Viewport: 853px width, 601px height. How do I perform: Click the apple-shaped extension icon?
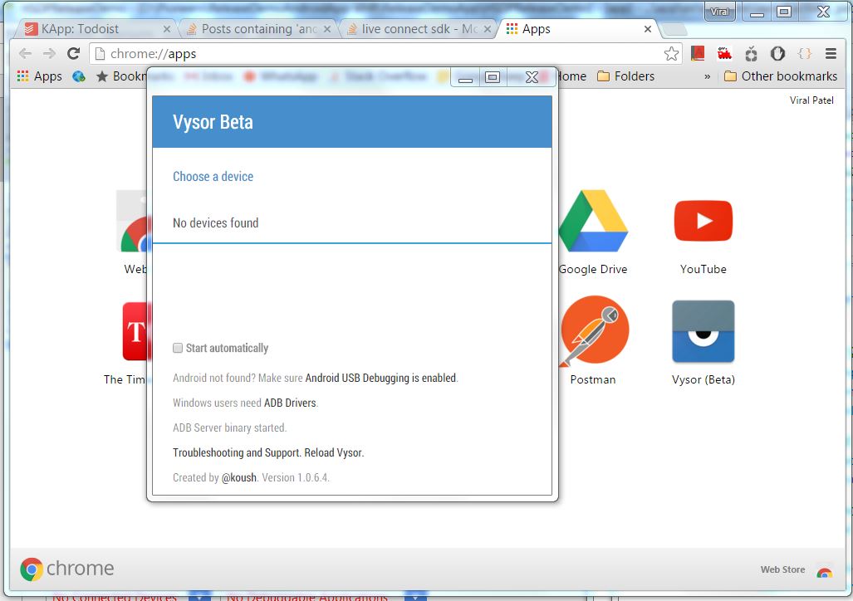[752, 53]
